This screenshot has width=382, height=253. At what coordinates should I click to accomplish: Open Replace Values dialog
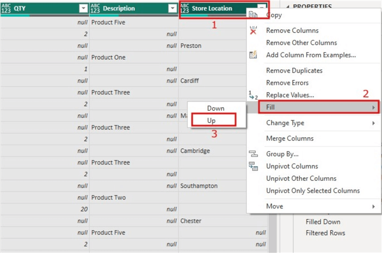click(313, 95)
